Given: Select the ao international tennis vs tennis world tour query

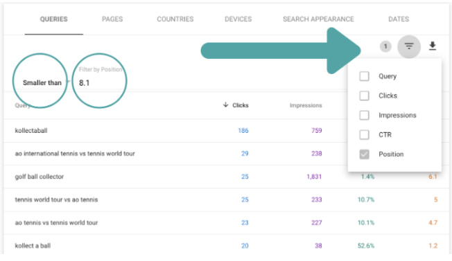Looking at the screenshot, I should click(x=75, y=154).
